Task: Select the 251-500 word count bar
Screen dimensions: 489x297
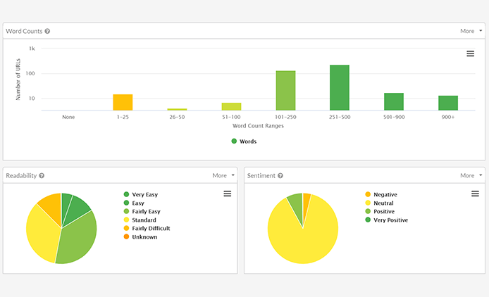Action: (340, 87)
